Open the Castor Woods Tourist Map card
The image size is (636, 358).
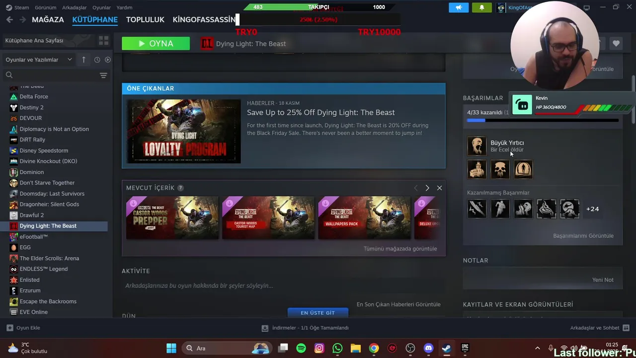pos(268,218)
